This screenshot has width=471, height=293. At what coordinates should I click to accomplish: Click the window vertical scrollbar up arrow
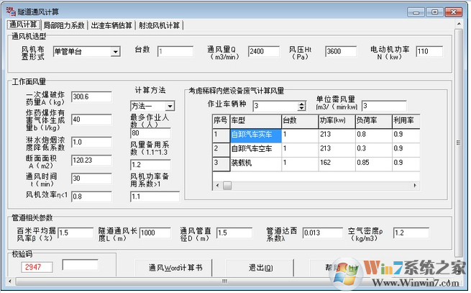[459, 24]
